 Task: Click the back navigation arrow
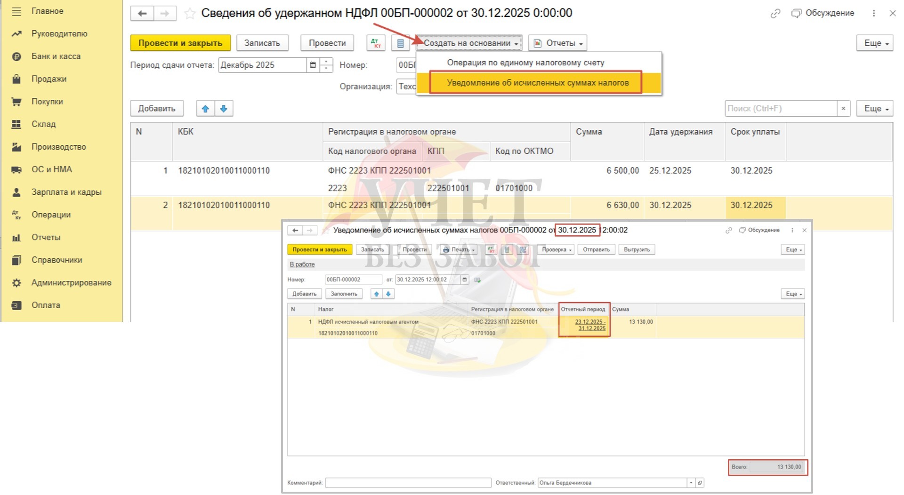coord(142,14)
